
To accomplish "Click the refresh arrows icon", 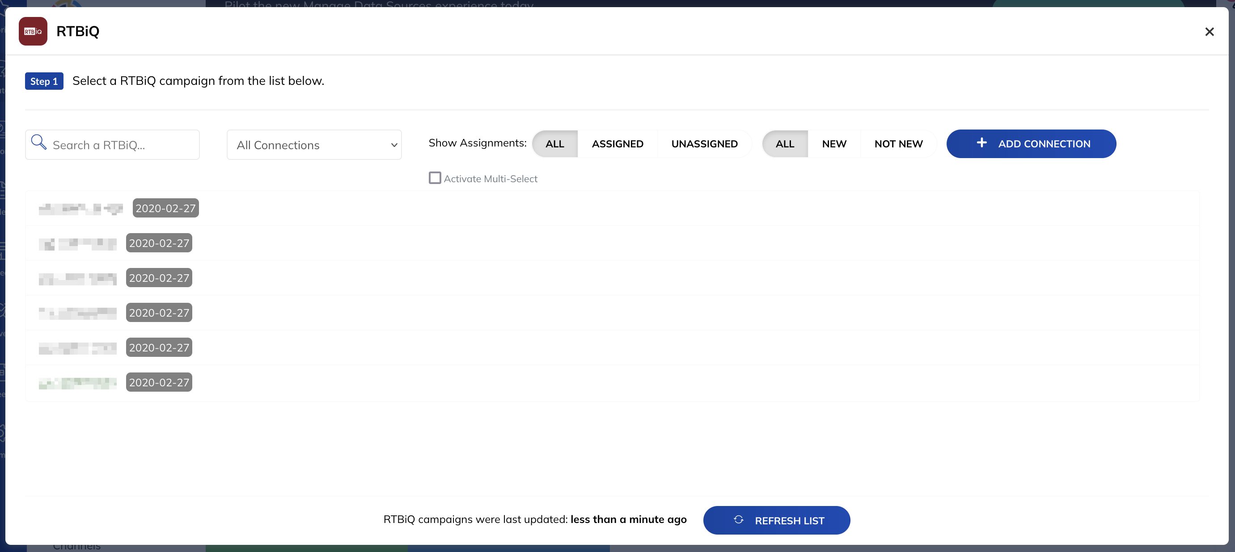I will tap(738, 519).
